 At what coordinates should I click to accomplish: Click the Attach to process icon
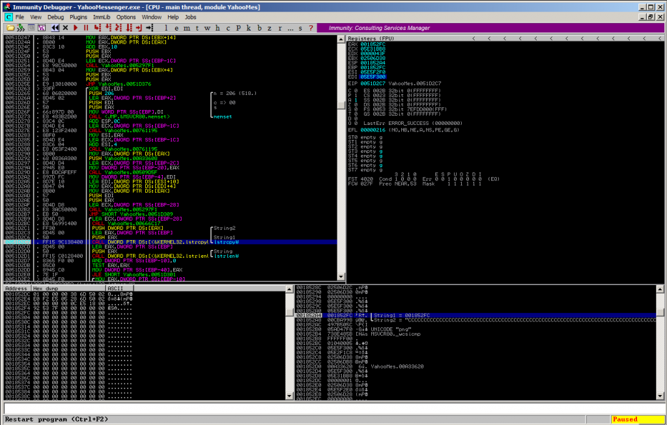pyautogui.click(x=20, y=28)
